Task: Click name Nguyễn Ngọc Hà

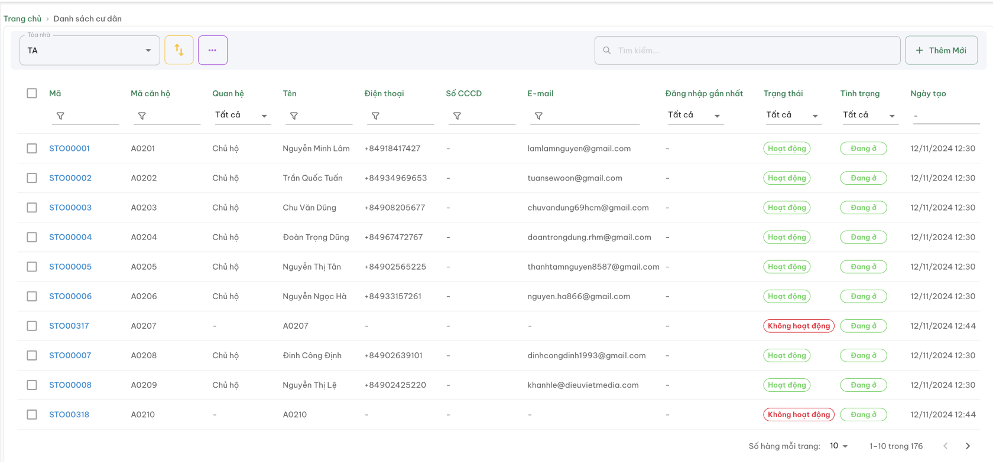Action: click(314, 296)
